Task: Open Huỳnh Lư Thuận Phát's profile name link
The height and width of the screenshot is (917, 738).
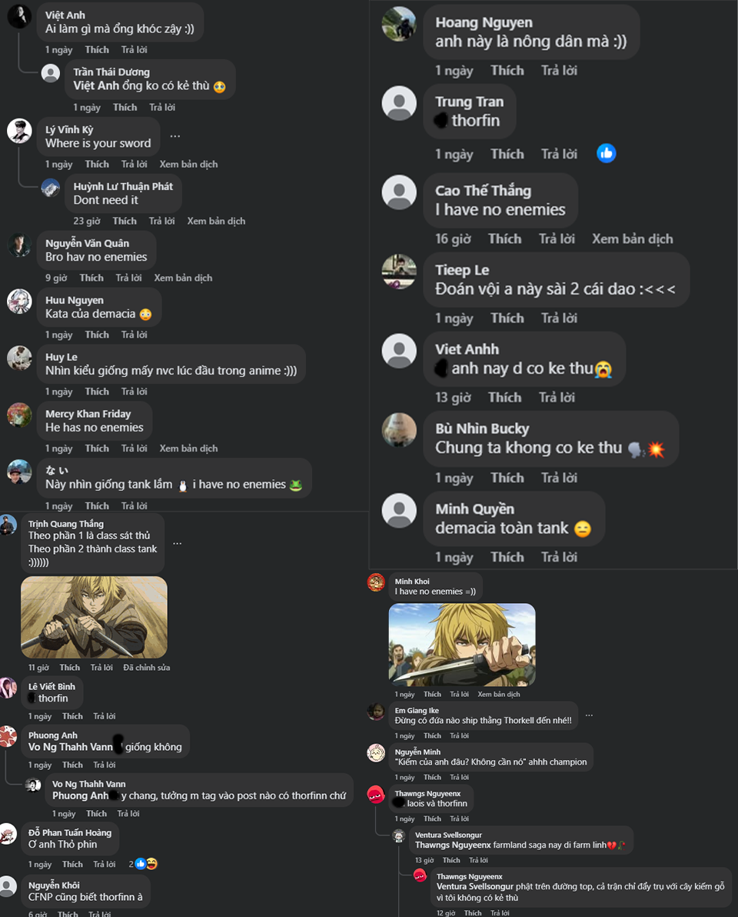Action: [x=123, y=187]
